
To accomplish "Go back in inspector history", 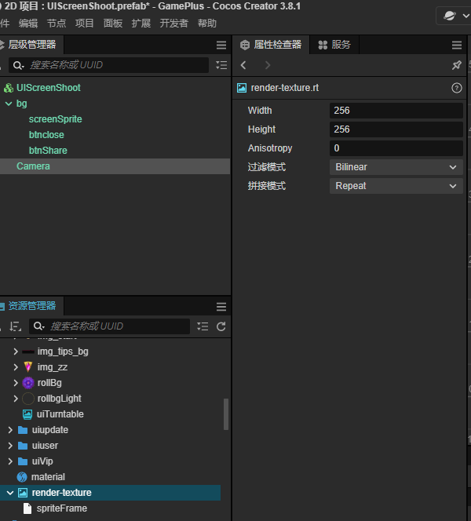I will 243,65.
